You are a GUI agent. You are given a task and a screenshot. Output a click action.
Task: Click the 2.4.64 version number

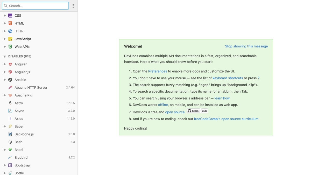(x=70, y=88)
